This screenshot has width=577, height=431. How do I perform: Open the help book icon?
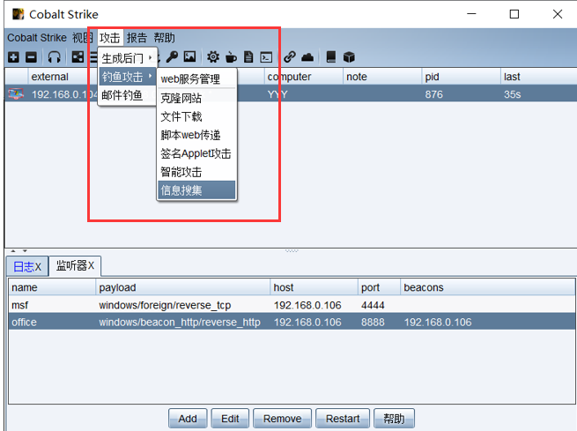pos(331,57)
